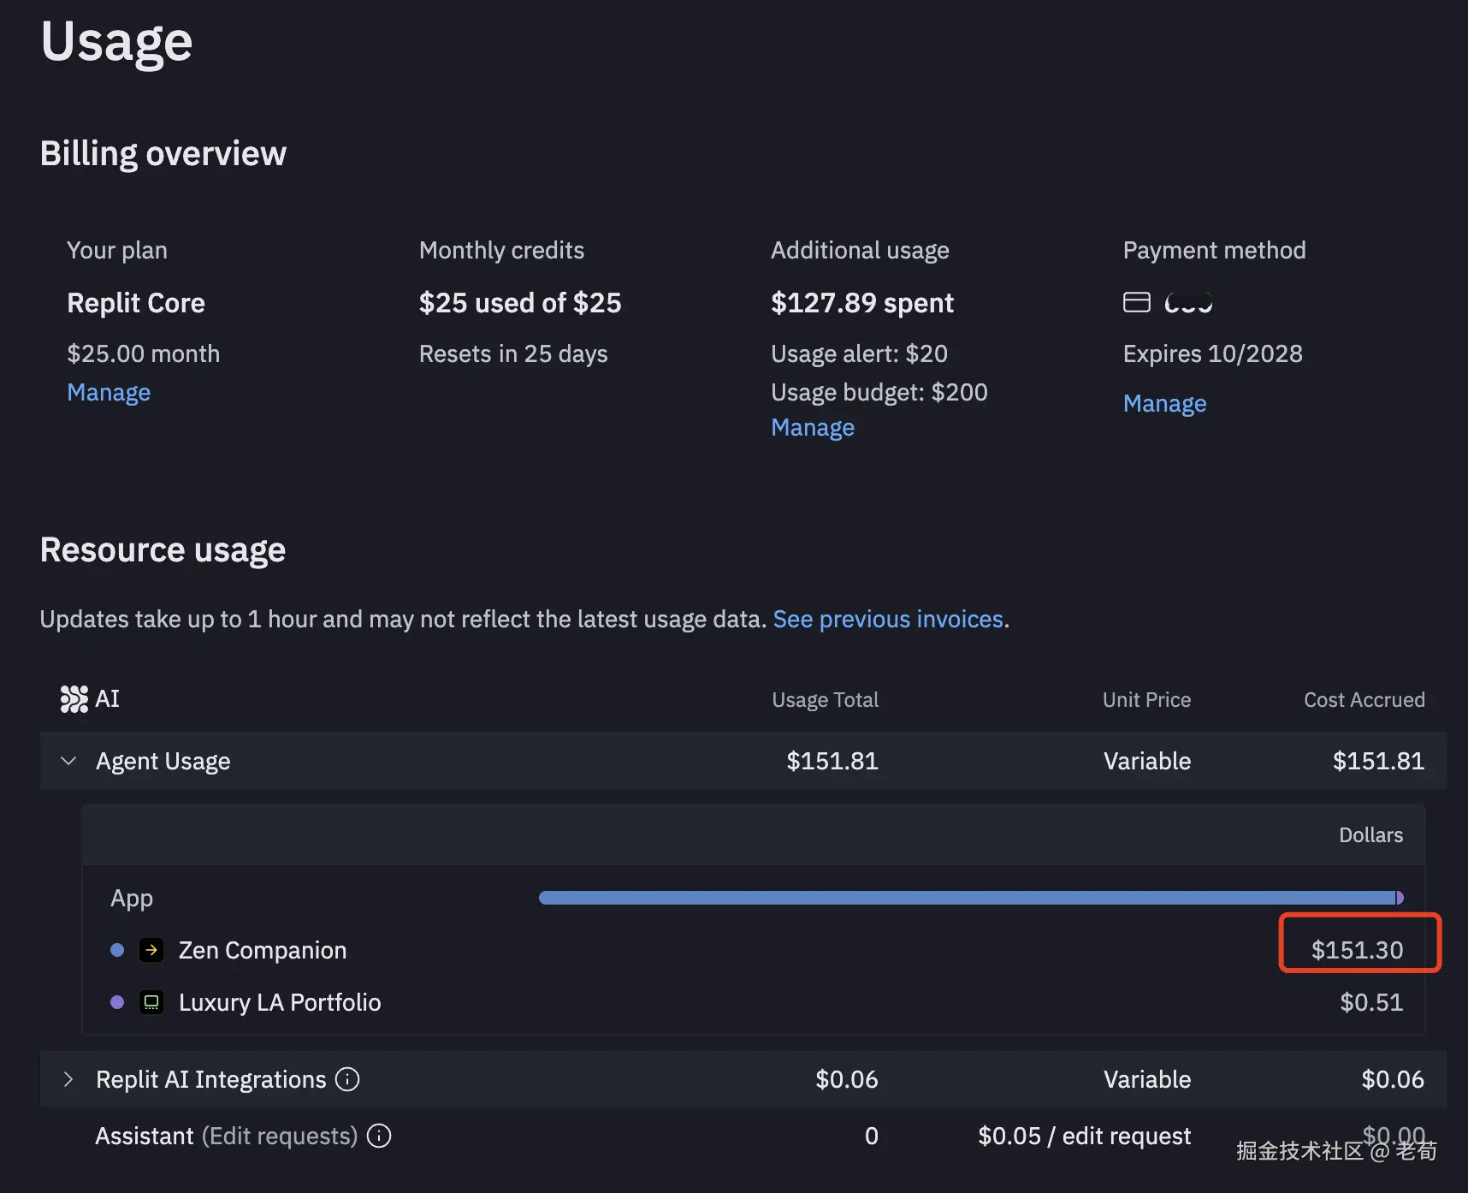Click the App usage progress bar
This screenshot has height=1193, width=1468.
pyautogui.click(x=970, y=898)
